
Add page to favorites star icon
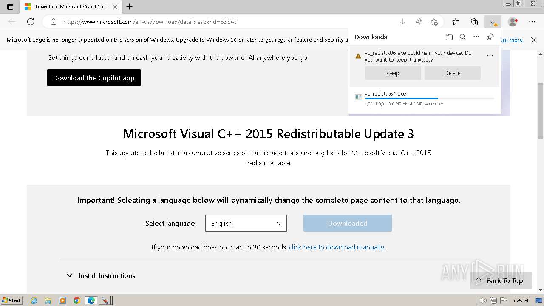click(x=434, y=22)
